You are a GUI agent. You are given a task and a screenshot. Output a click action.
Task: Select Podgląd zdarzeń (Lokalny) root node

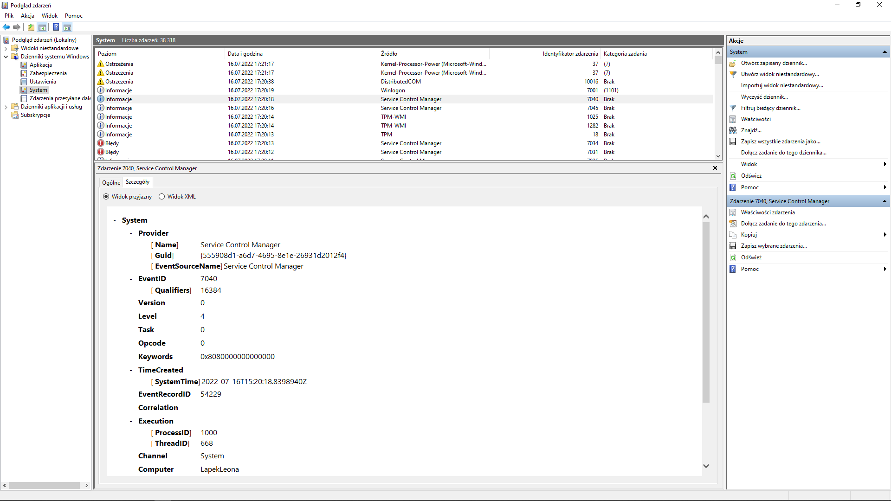point(44,40)
